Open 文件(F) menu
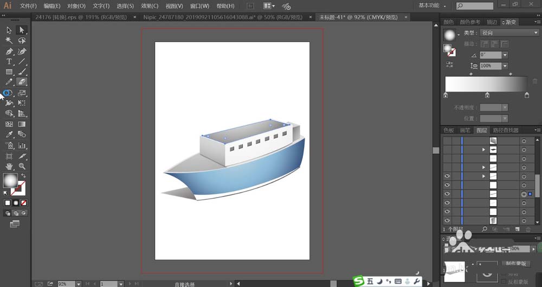542x287 pixels. [28, 6]
